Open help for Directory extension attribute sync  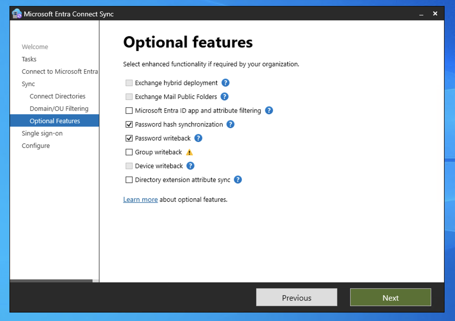click(238, 180)
